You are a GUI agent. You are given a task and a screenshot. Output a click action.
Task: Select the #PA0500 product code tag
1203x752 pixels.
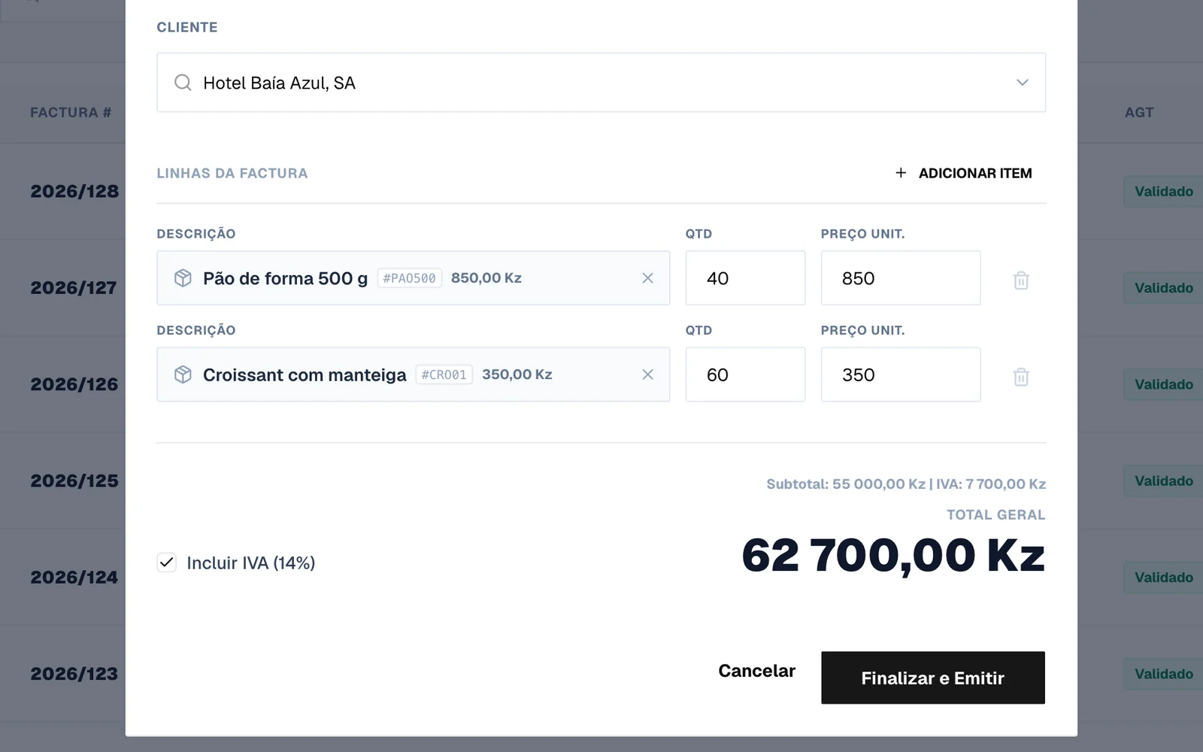410,278
